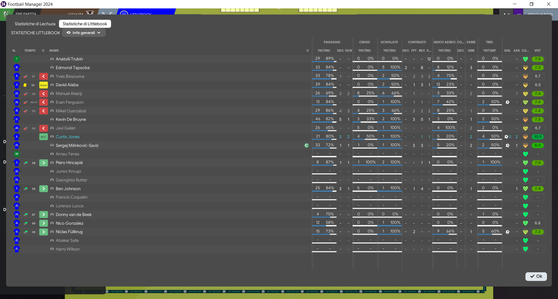Click Abakar Sylla's number 32 shirt icon

point(17,240)
